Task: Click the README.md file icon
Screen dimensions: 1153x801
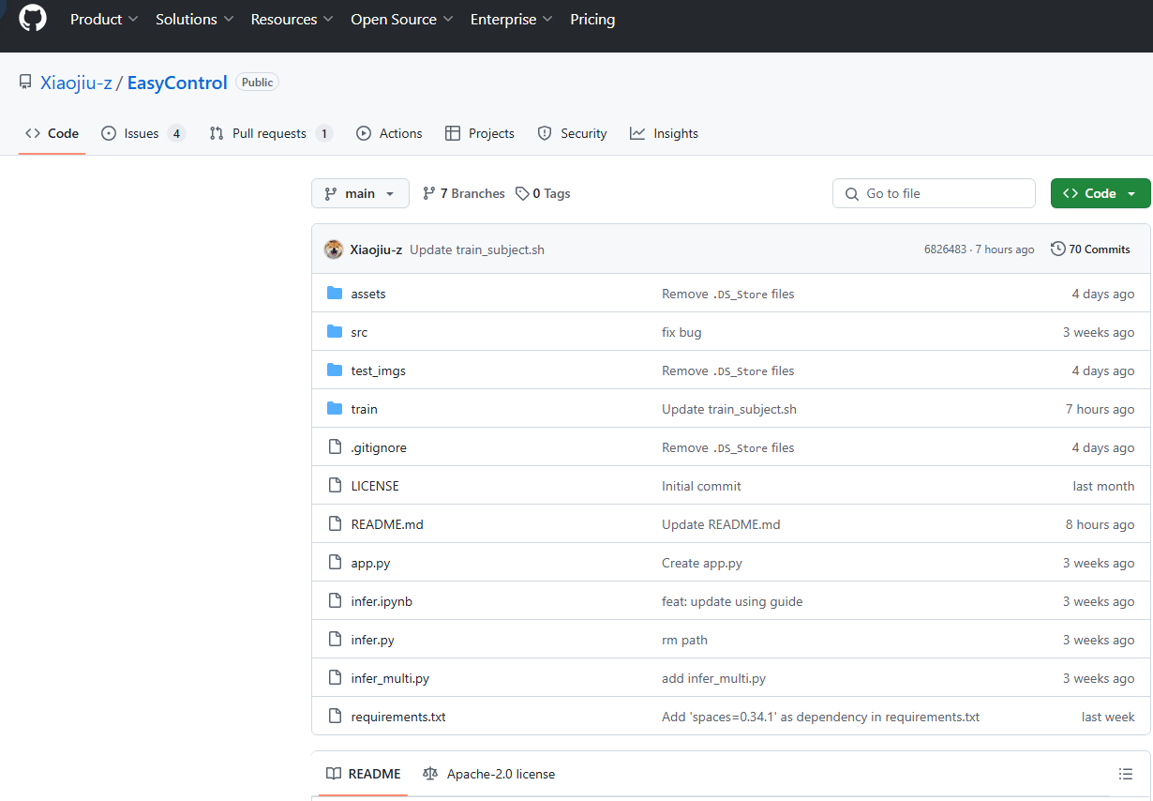Action: coord(335,524)
